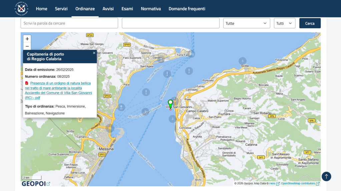Click the empty field beside keyword search
Viewport: 341px width, 191px height.
coord(170,23)
